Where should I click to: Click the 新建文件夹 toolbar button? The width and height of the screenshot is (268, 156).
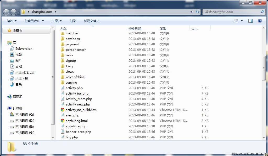(91, 21)
